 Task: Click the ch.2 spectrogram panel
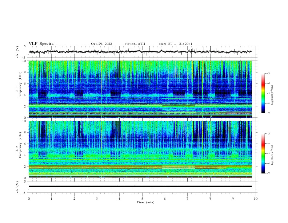coord(140,149)
